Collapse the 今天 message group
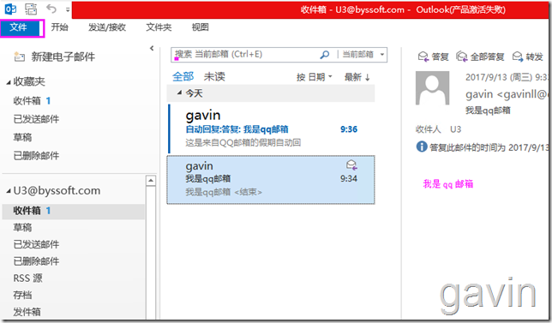 pos(179,93)
